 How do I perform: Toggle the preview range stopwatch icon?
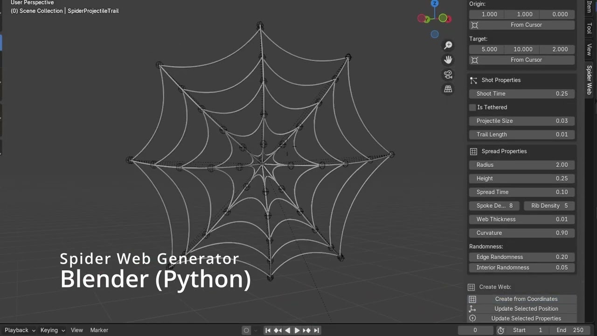(x=501, y=330)
